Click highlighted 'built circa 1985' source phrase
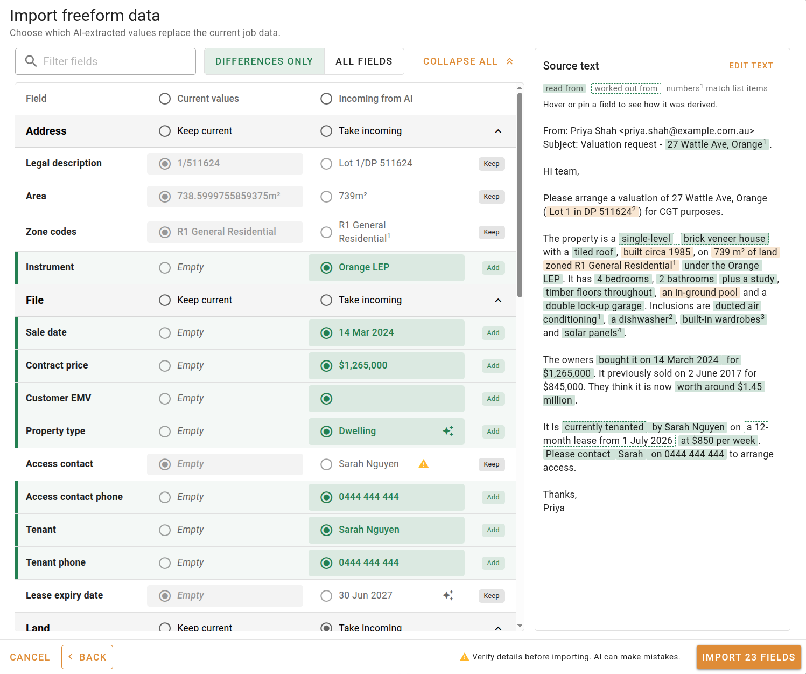The height and width of the screenshot is (674, 806). pyautogui.click(x=657, y=252)
